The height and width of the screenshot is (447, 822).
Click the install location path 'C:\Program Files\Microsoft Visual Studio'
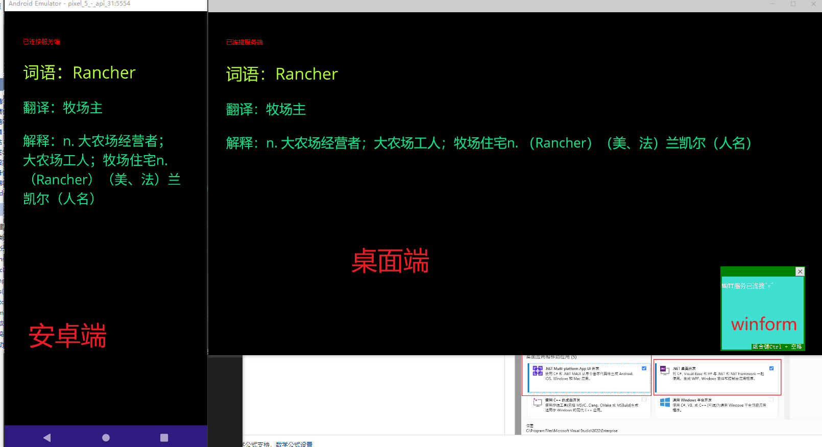point(572,431)
